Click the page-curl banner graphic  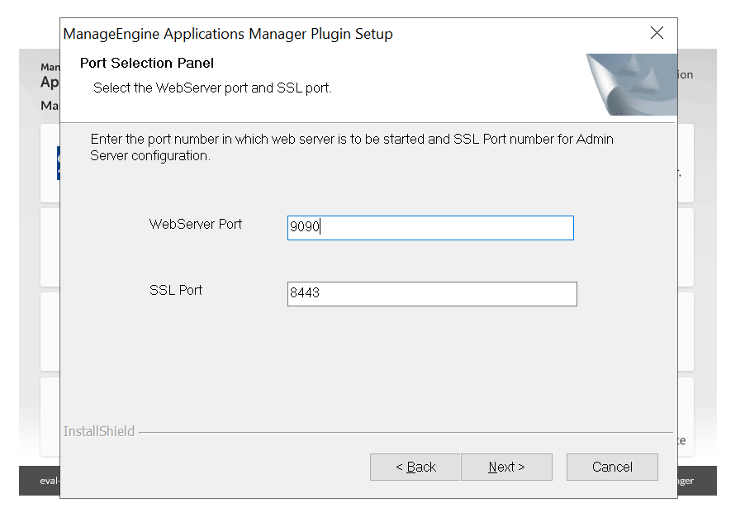631,84
